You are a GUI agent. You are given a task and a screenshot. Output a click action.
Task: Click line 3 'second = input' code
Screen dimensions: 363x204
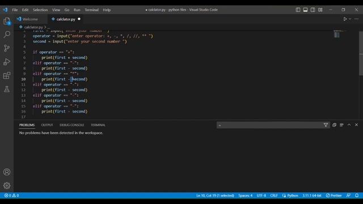pyautogui.click(x=79, y=41)
